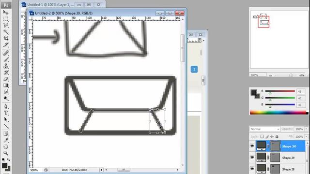This screenshot has width=310, height=174.
Task: Click Color panel foreground swatch
Action: (x=253, y=92)
